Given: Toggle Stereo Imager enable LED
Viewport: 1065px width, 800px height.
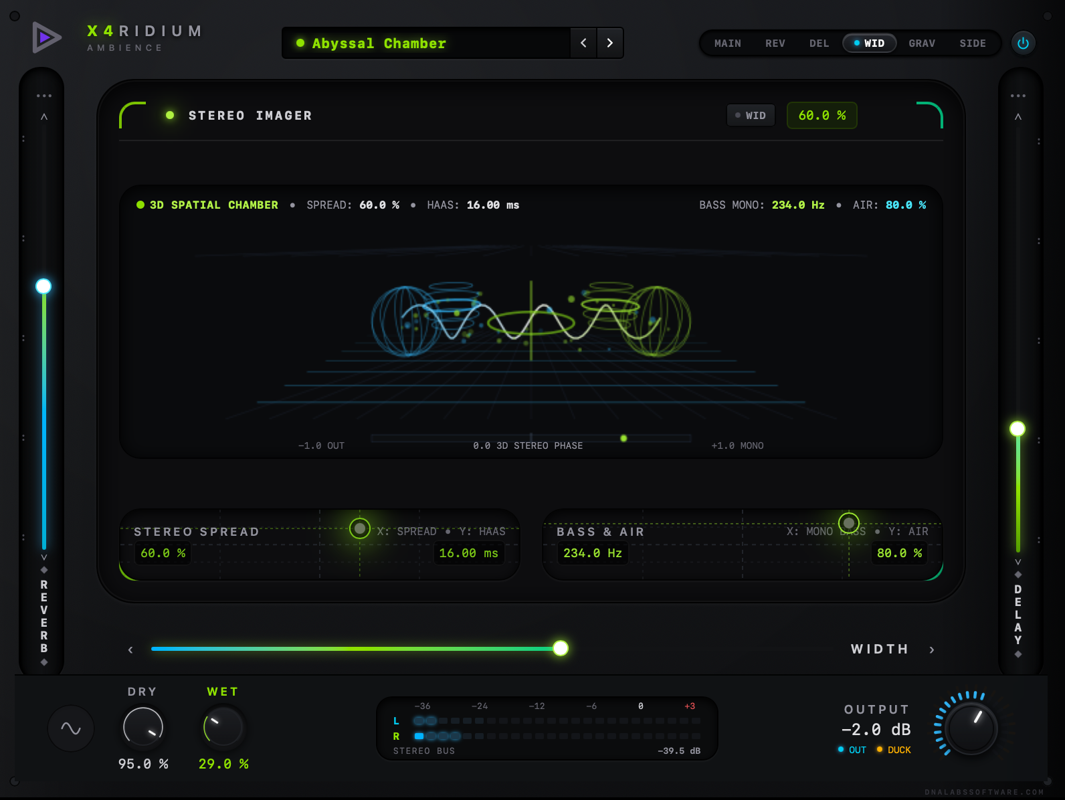Looking at the screenshot, I should 170,115.
